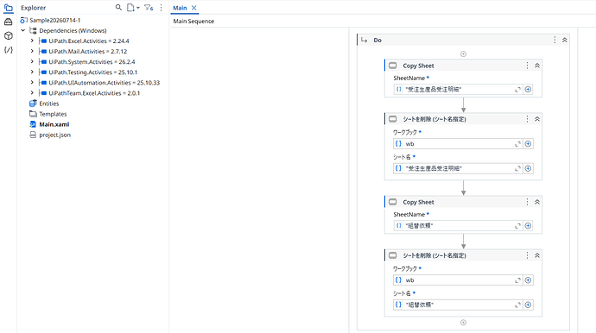Select UiPath.System.Activities = 26.2.4 entry
The image size is (596, 333).
click(92, 62)
